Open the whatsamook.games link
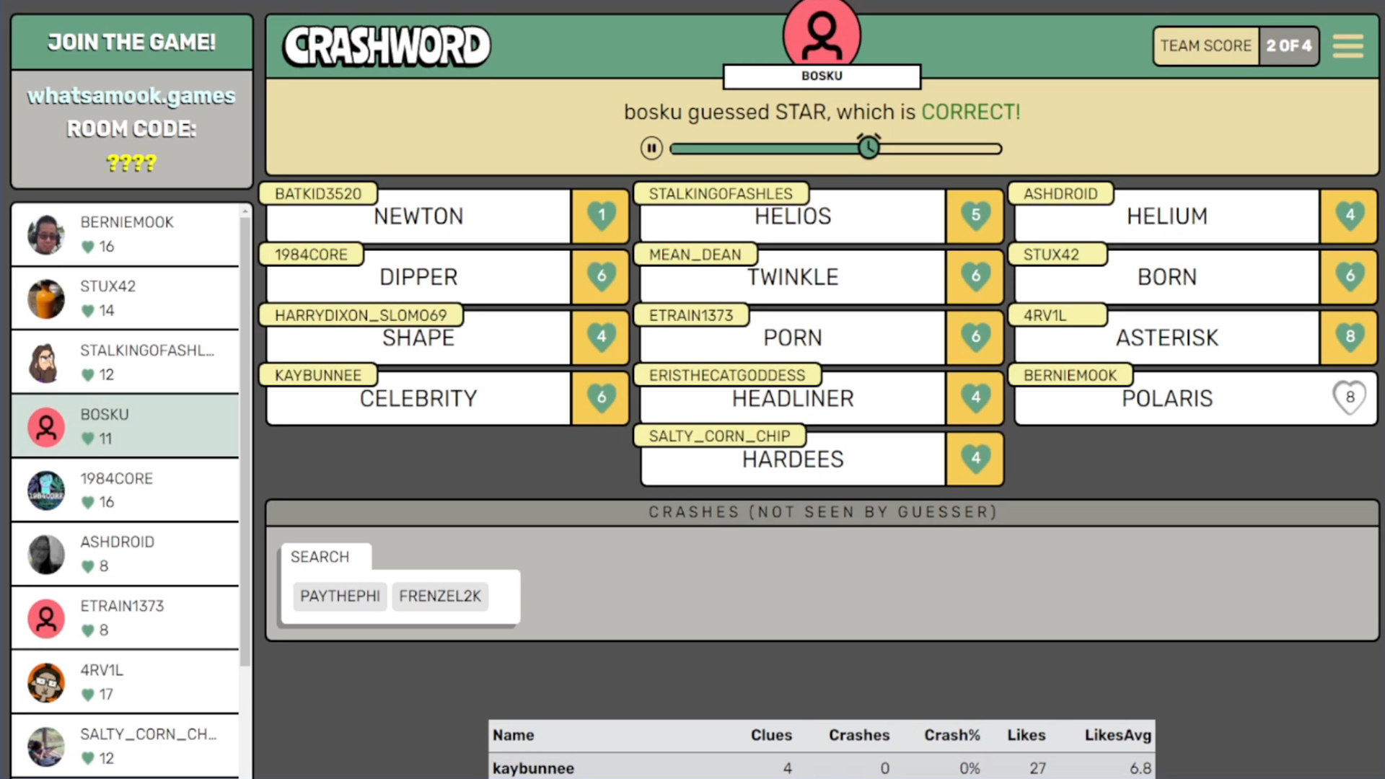This screenshot has width=1385, height=779. click(131, 95)
